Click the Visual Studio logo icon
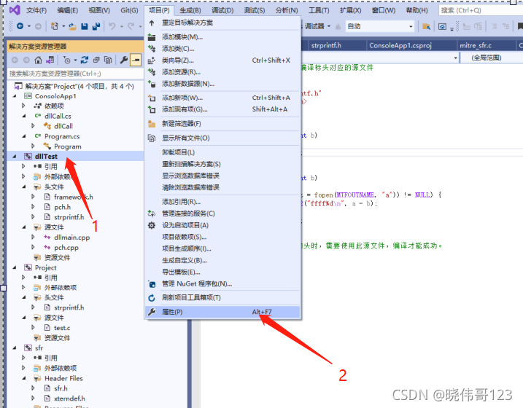The width and height of the screenshot is (523, 408). click(15, 10)
